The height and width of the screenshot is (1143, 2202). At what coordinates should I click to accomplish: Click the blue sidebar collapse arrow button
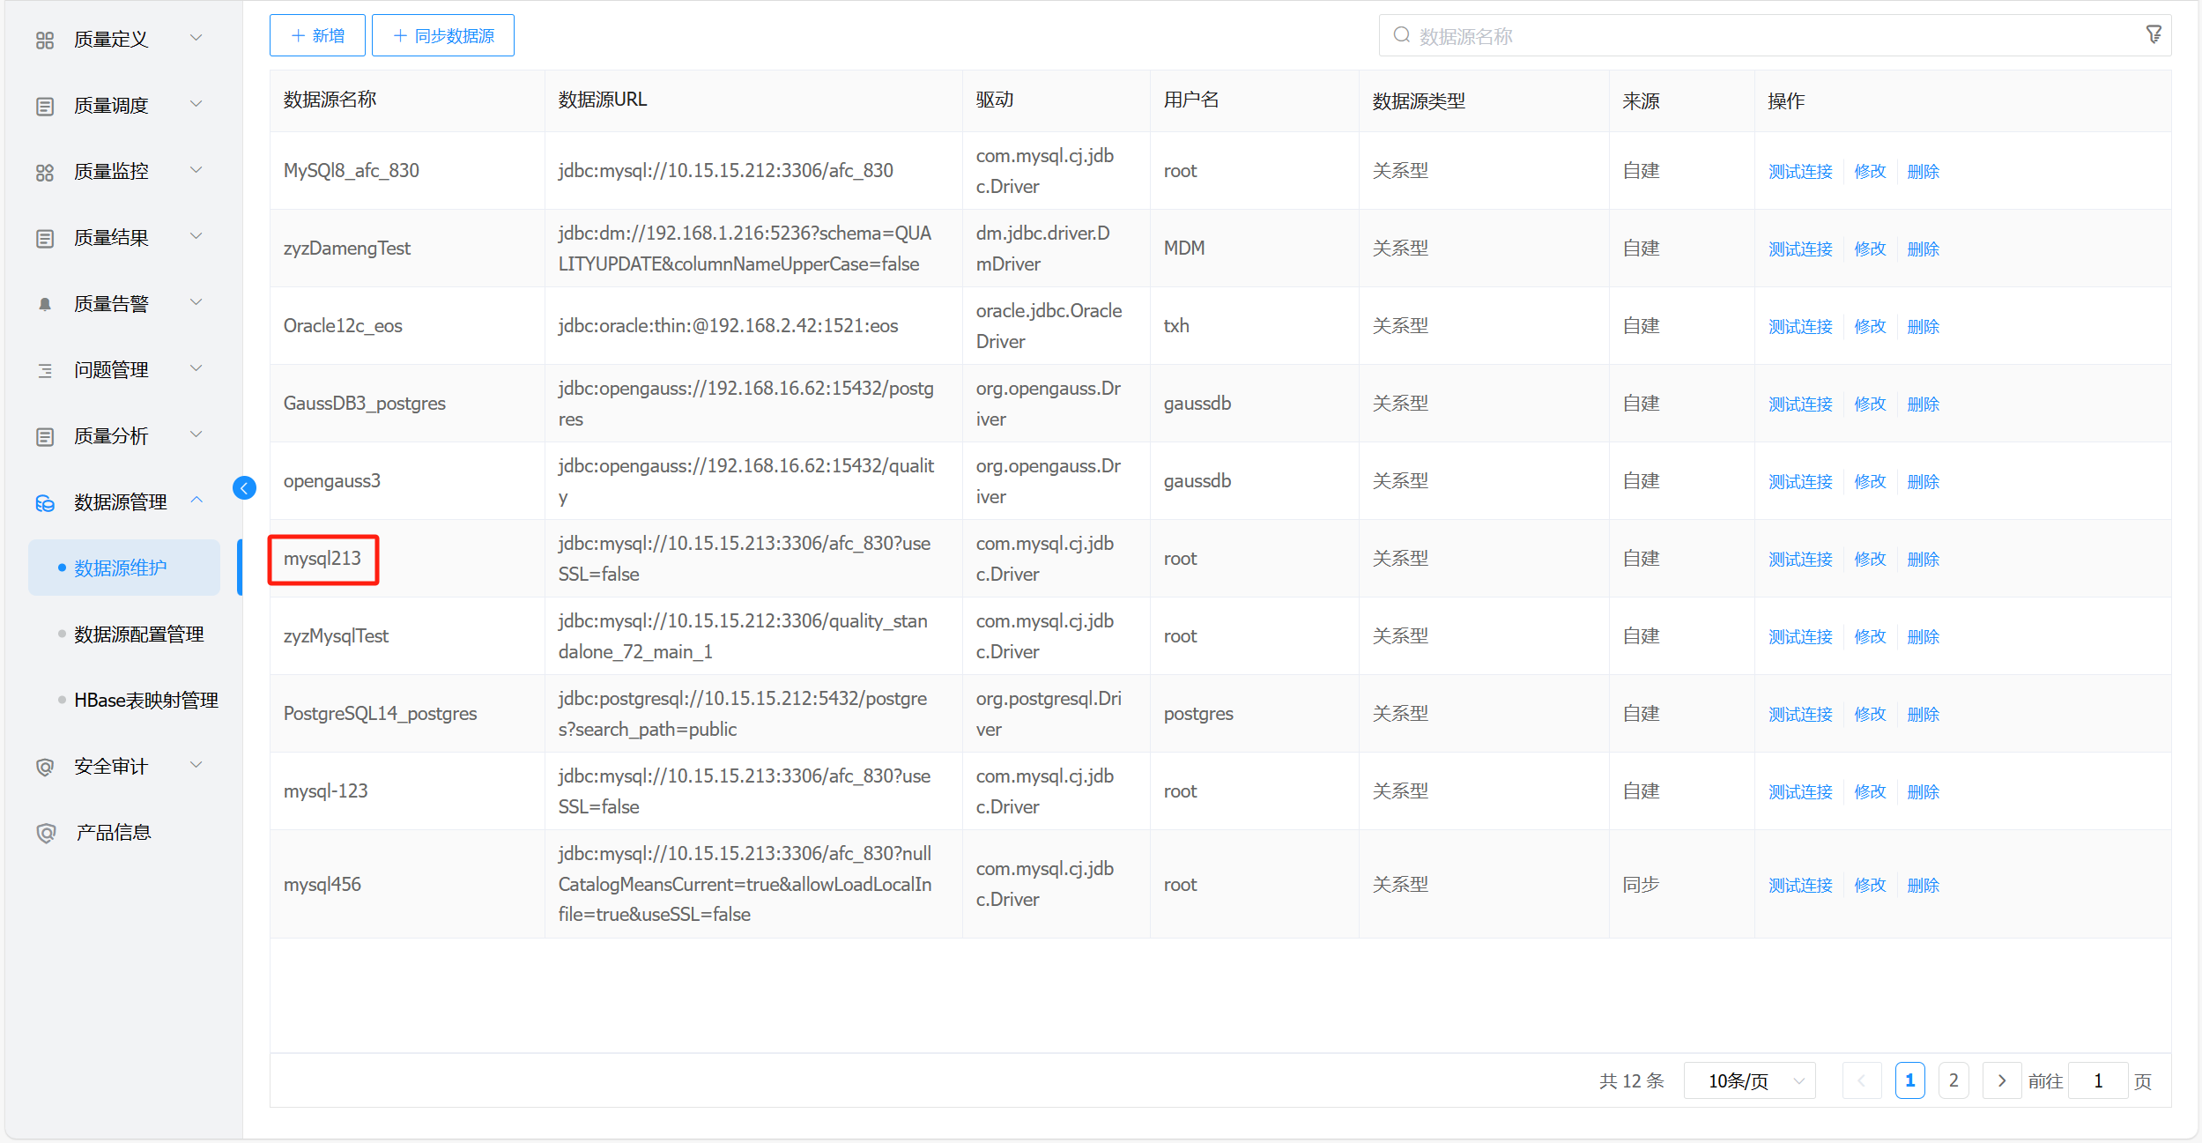point(244,487)
